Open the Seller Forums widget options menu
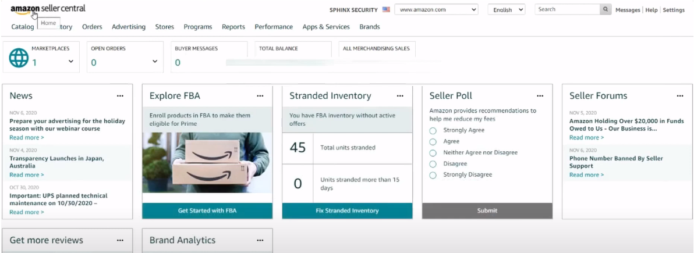This screenshot has height=253, width=694. (680, 96)
